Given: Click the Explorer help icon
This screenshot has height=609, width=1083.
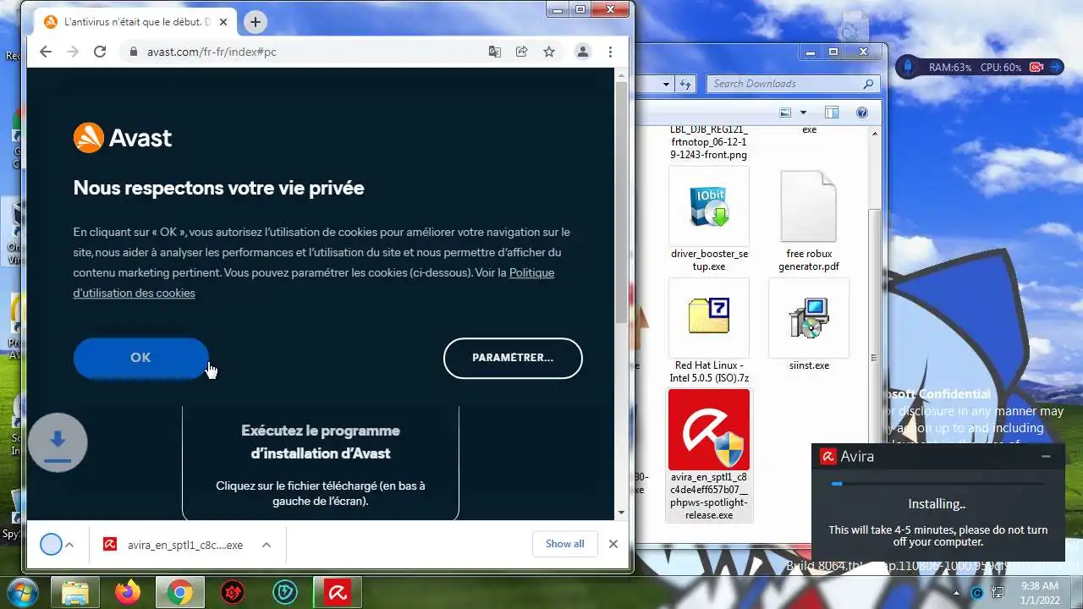Looking at the screenshot, I should click(x=862, y=112).
